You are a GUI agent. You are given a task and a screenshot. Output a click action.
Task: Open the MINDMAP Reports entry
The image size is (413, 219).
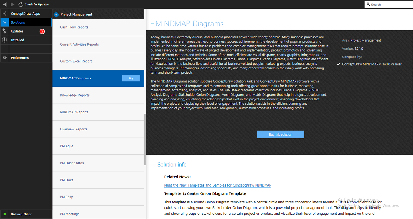(98, 112)
